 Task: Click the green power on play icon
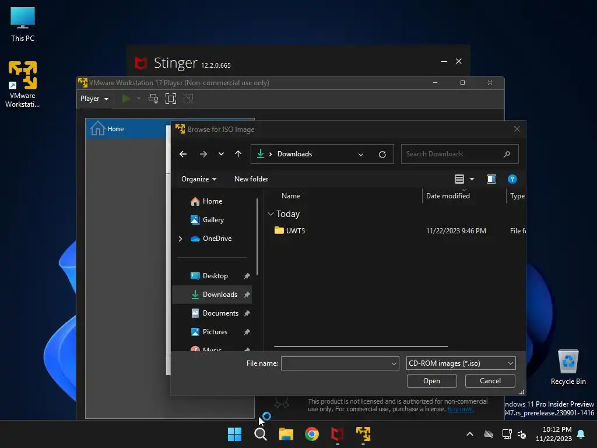[x=126, y=99]
